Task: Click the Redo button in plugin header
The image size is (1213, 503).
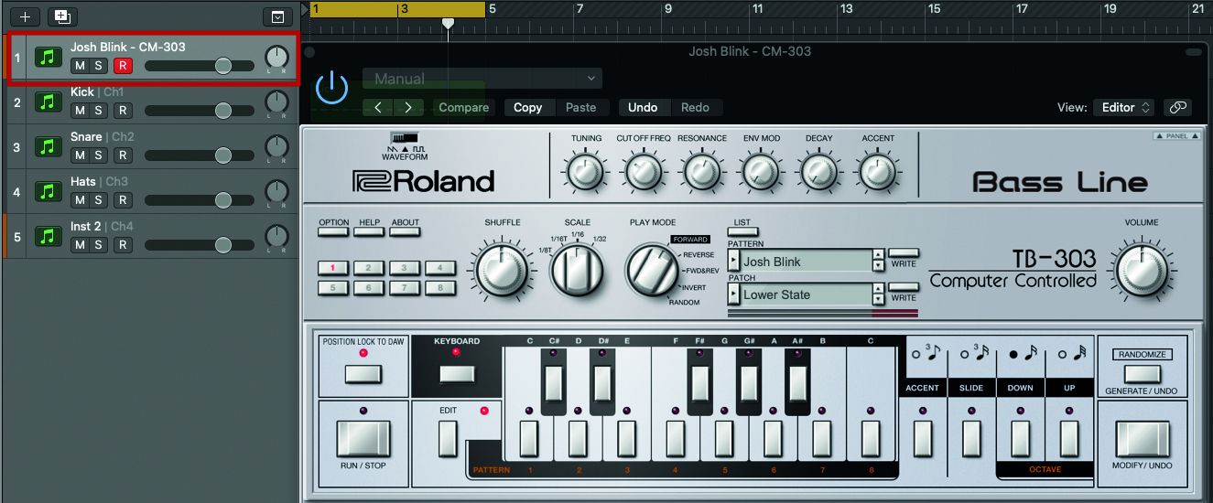Action: point(696,107)
